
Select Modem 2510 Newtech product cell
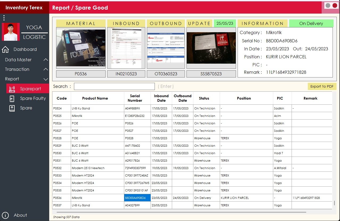97,168
